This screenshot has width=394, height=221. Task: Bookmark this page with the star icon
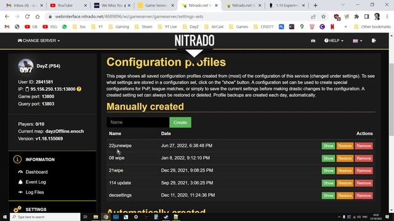323,17
